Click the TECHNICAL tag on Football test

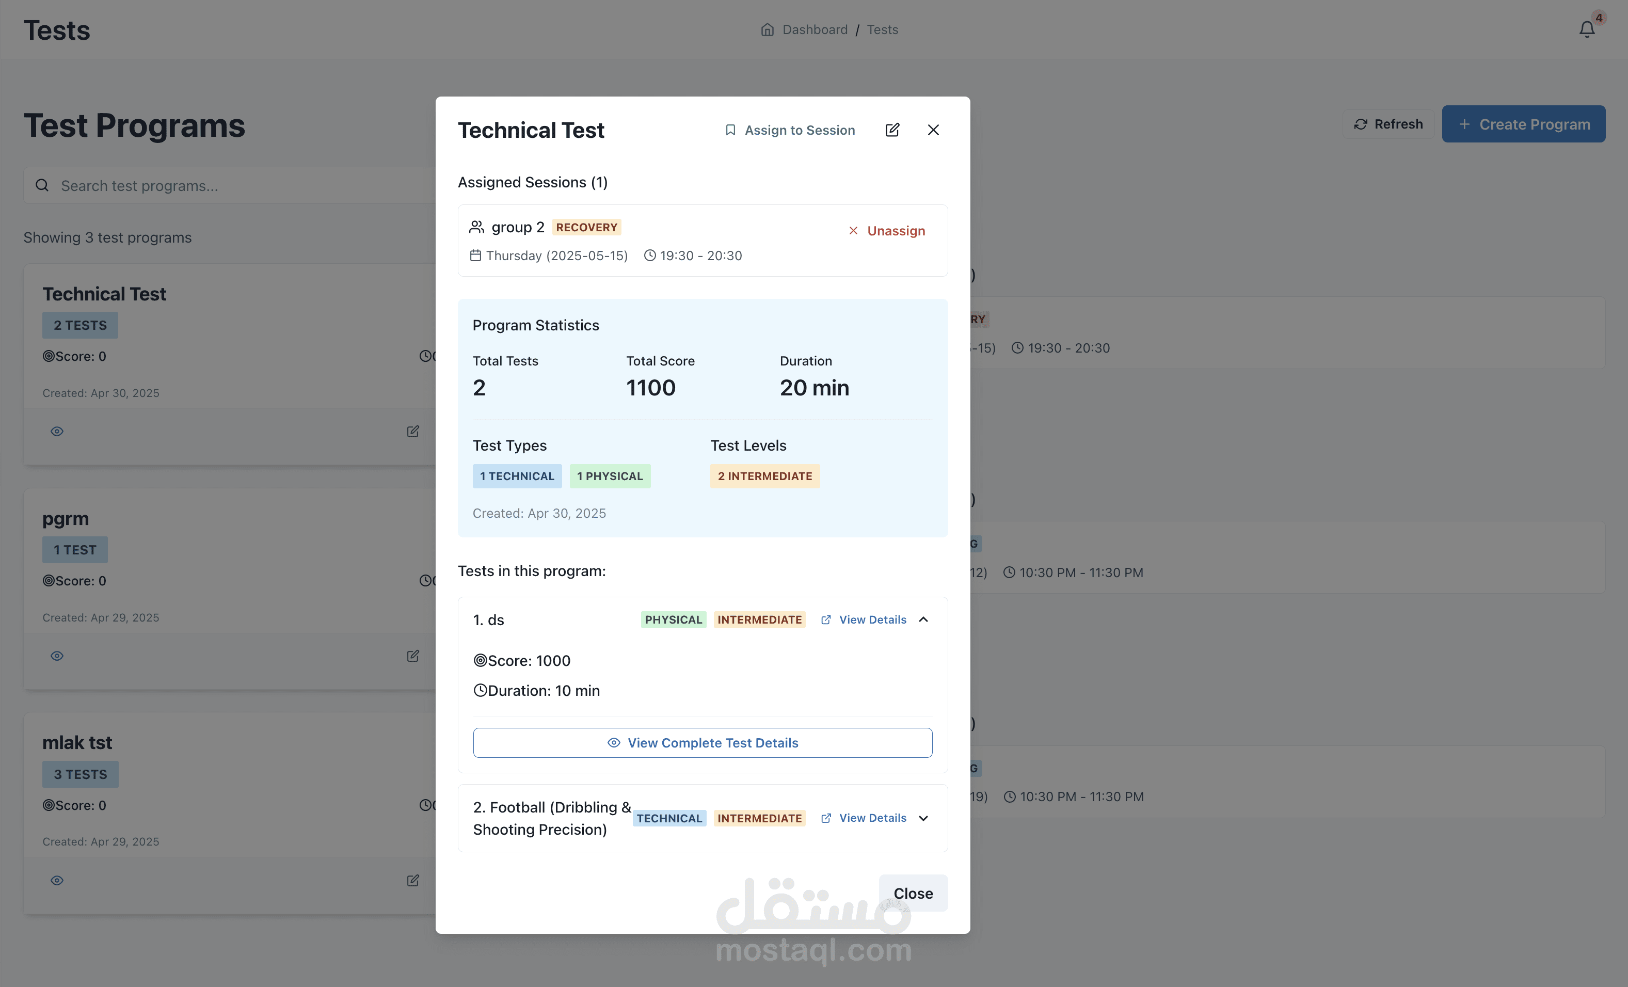pyautogui.click(x=668, y=819)
